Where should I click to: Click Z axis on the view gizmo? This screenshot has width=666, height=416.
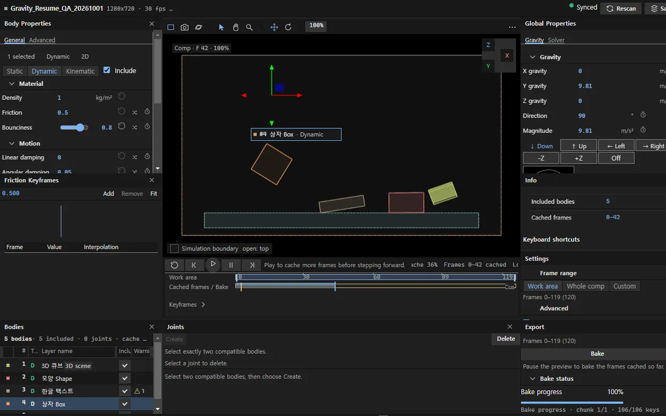(x=488, y=45)
